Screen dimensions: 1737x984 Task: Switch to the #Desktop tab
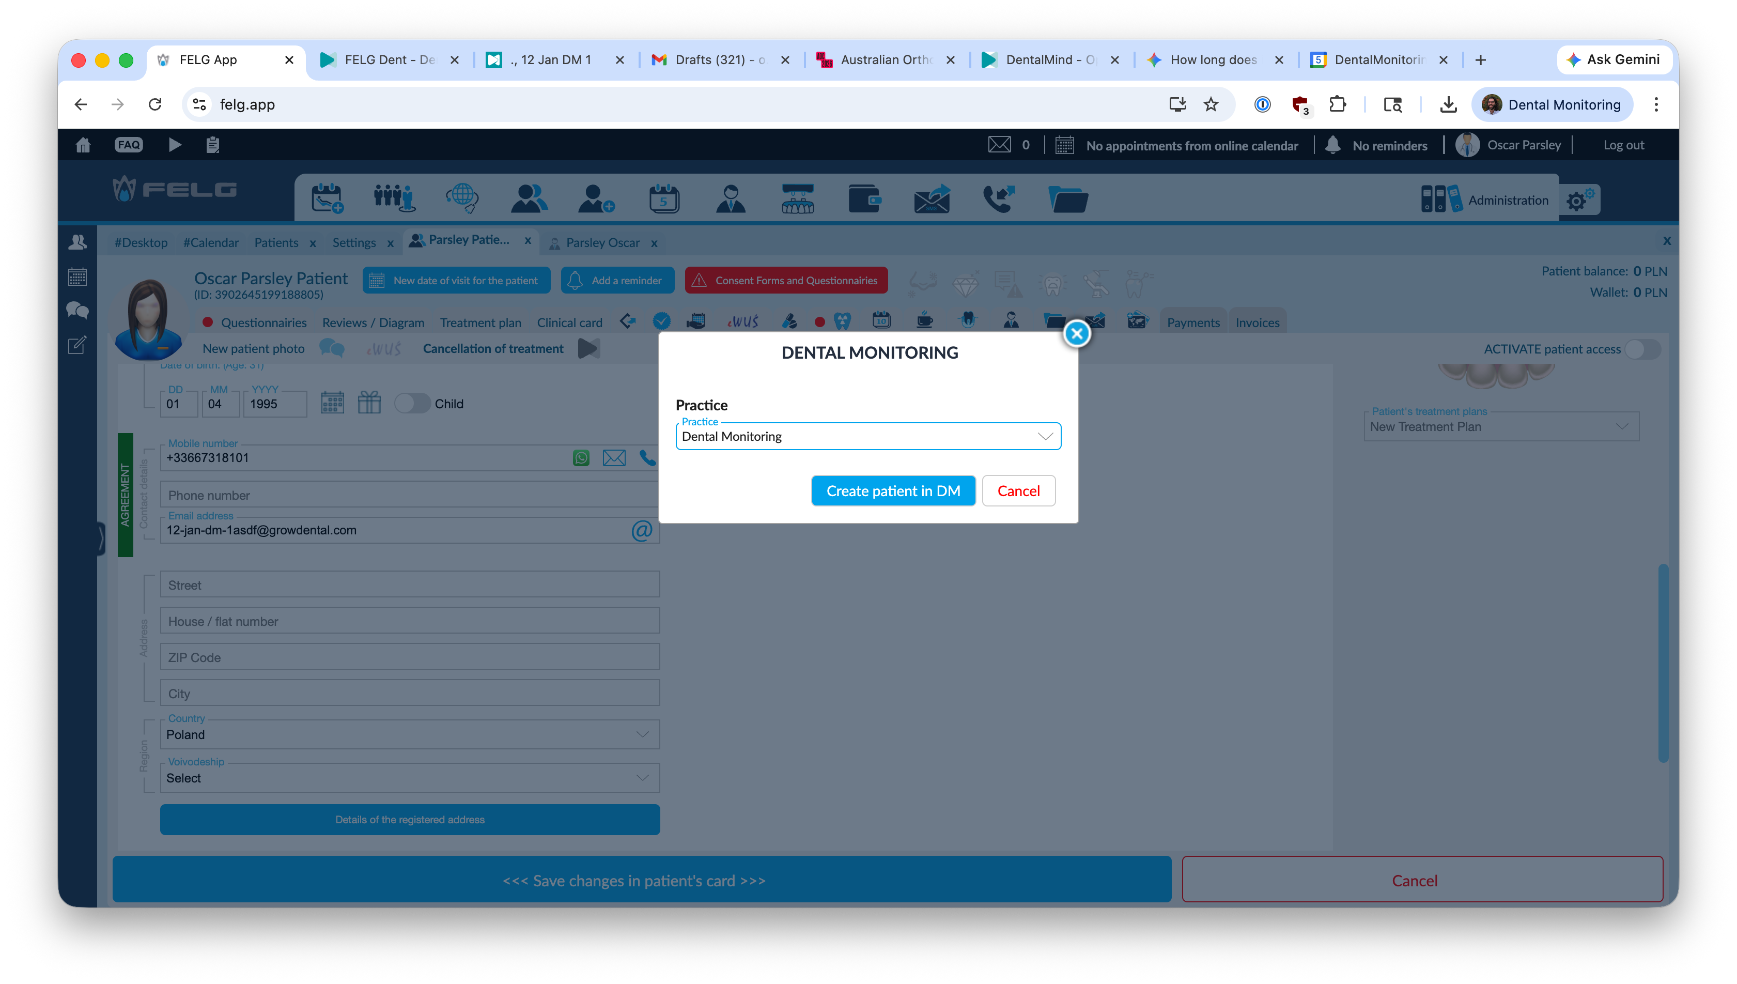click(141, 242)
